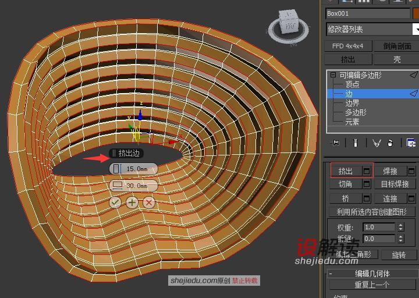The width and height of the screenshot is (419, 298).
Task: Click 挤出 edge button beside 焊接
Action: pyautogui.click(x=346, y=171)
